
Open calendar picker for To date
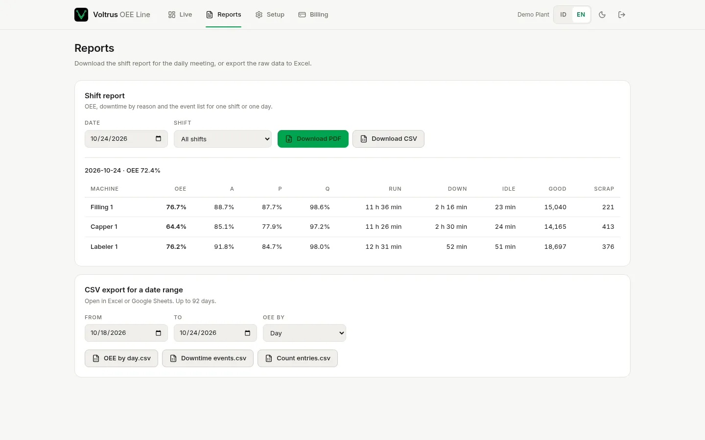tap(247, 333)
